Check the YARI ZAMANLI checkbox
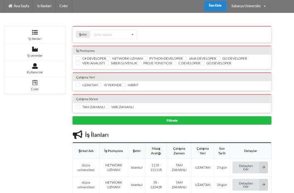This screenshot has height=193, width=294. pyautogui.click(x=107, y=107)
